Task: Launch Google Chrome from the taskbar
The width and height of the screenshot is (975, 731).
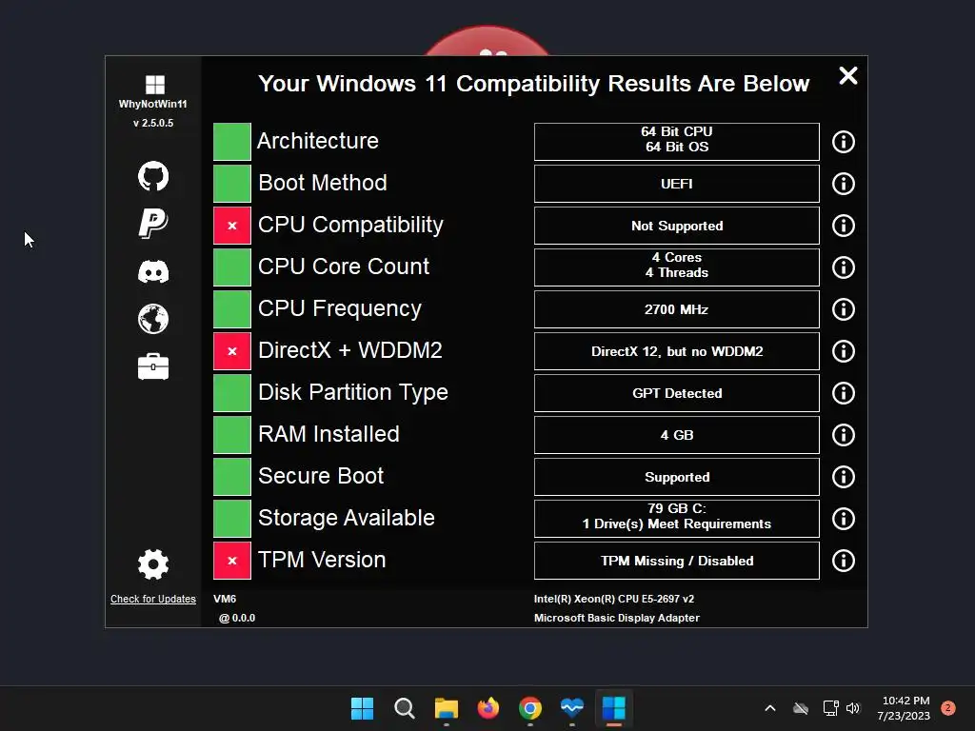Action: pos(529,708)
